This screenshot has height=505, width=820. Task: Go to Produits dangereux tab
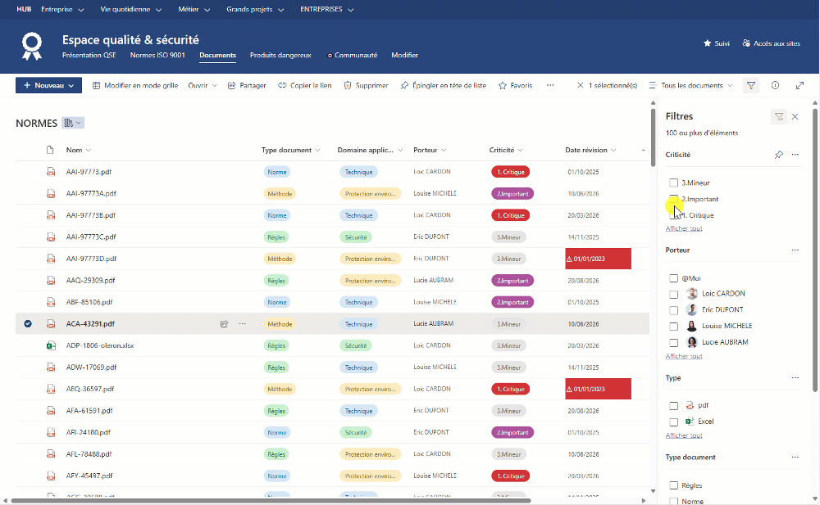click(x=280, y=55)
